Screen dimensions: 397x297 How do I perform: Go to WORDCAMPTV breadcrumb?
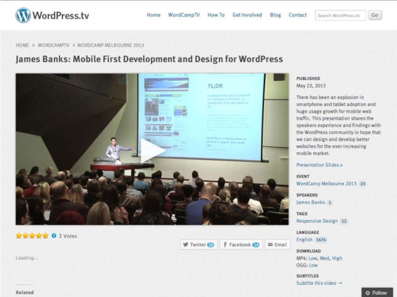[x=54, y=45]
